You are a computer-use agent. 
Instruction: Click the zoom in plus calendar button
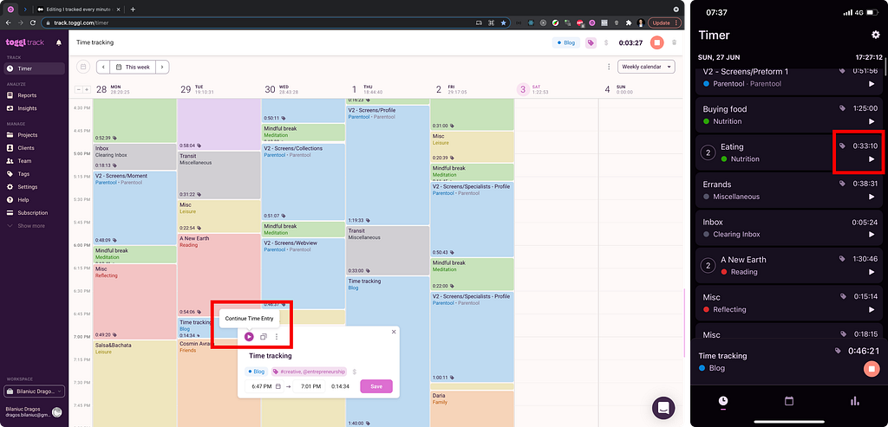(x=87, y=89)
